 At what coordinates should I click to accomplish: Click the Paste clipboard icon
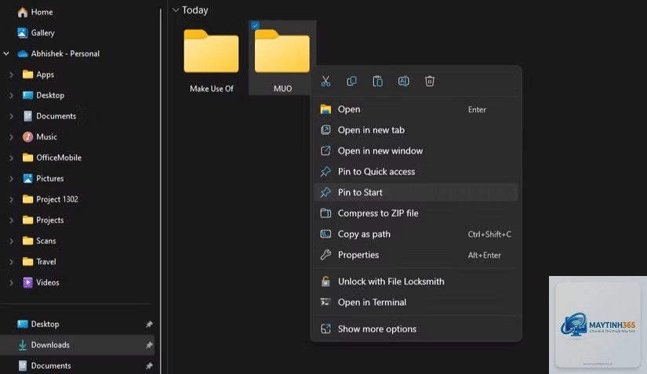pos(377,82)
